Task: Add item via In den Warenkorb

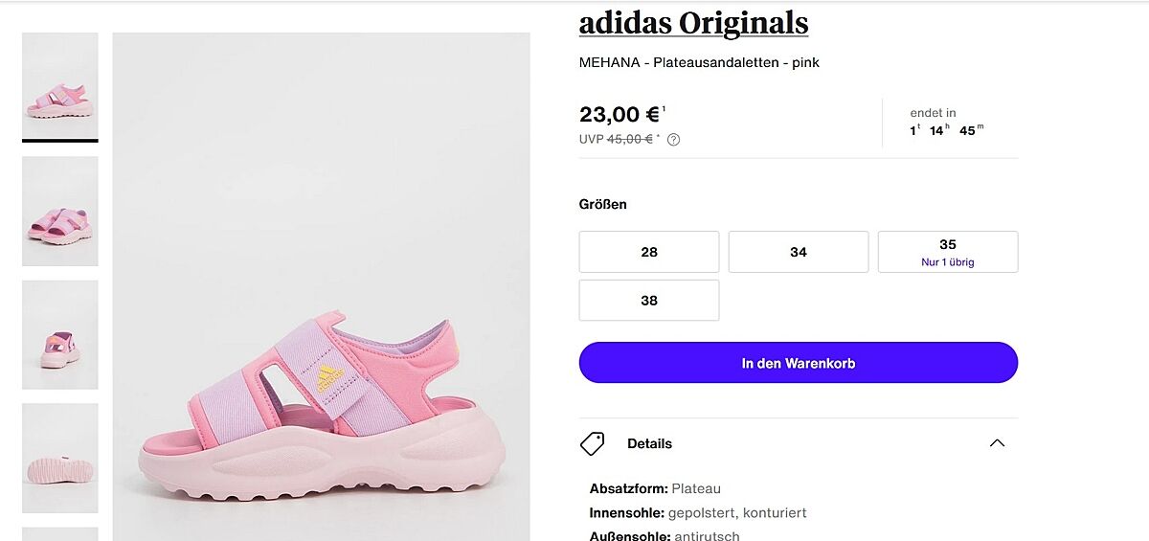Action: 799,363
